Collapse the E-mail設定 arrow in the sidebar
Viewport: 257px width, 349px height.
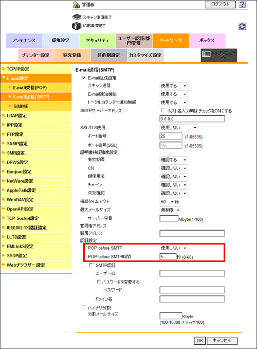click(x=4, y=78)
